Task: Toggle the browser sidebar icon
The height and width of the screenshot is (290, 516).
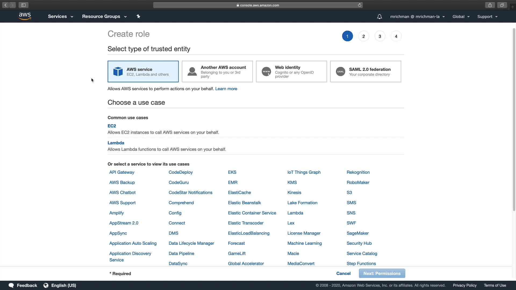Action: point(23,5)
